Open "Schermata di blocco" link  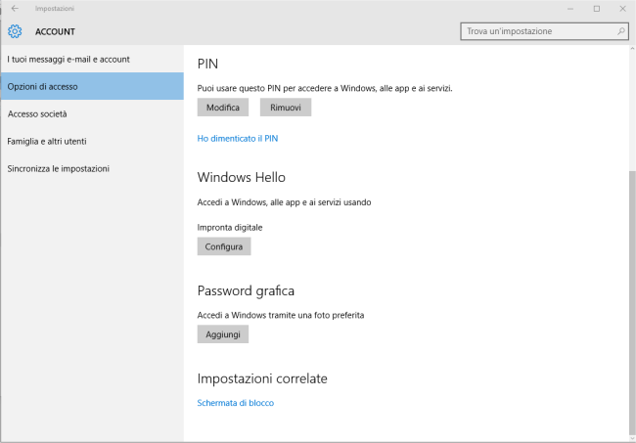point(235,403)
